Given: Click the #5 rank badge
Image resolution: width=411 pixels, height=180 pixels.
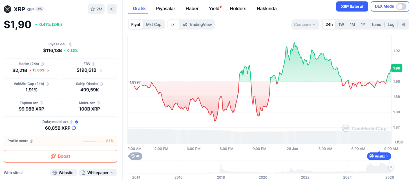Looking at the screenshot, I should point(40,9).
